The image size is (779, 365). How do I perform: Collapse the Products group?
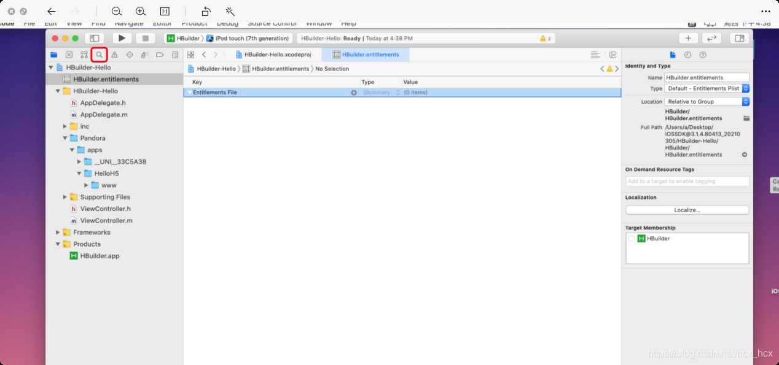58,244
